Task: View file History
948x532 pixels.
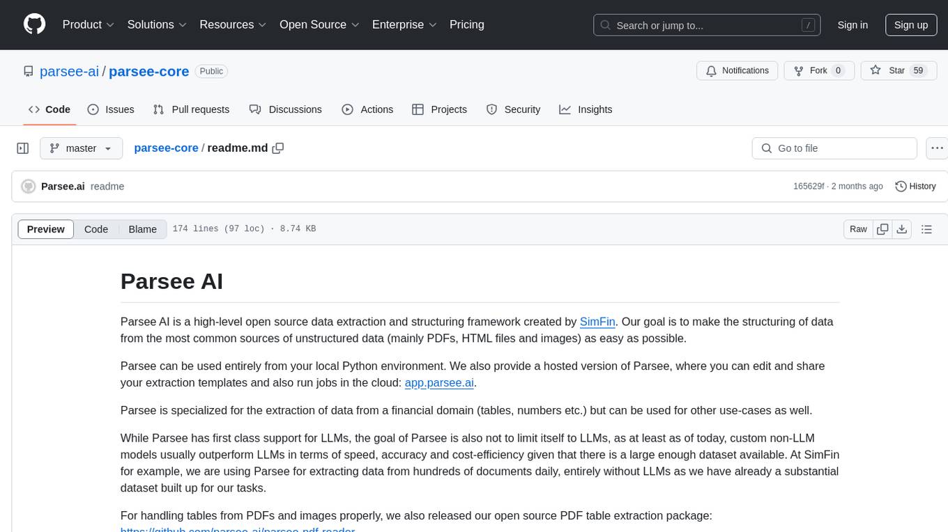Action: [x=915, y=187]
